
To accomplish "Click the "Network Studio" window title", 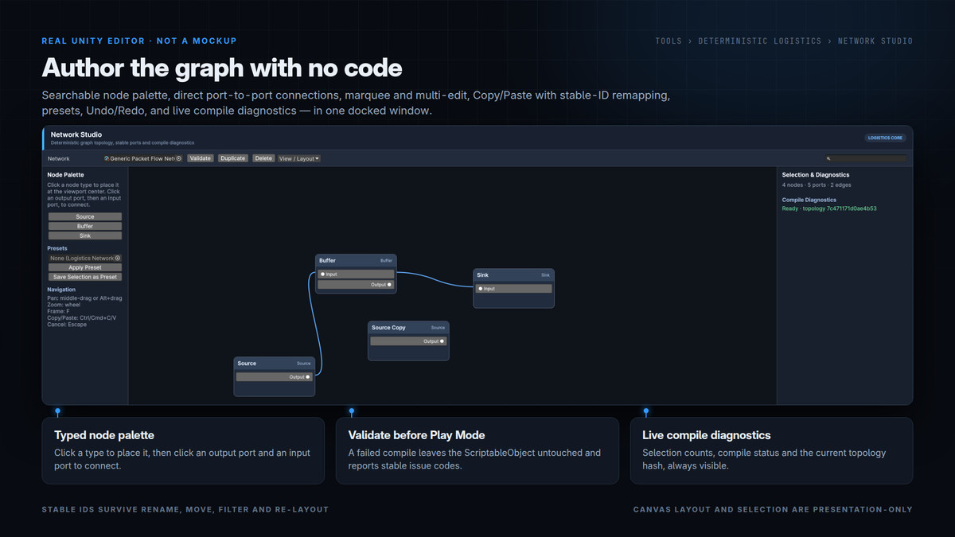I will click(x=76, y=134).
